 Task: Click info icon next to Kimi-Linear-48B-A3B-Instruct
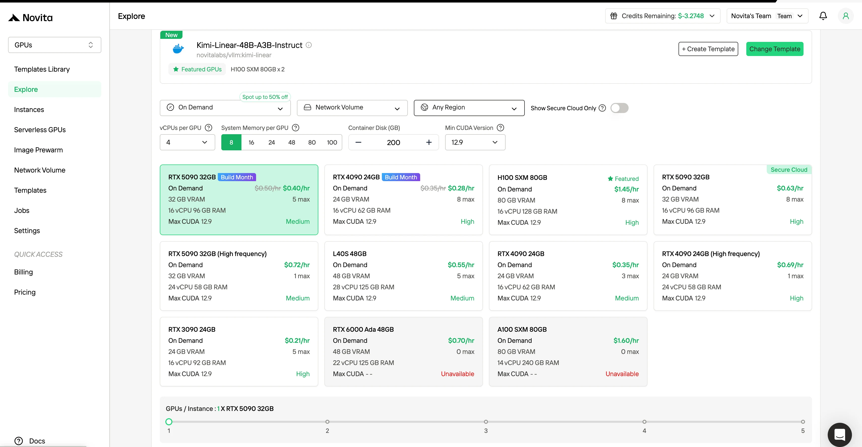click(309, 45)
